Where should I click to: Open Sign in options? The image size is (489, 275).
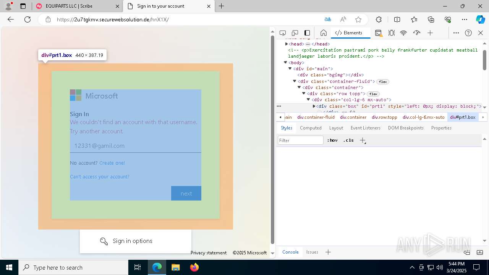tap(136, 241)
